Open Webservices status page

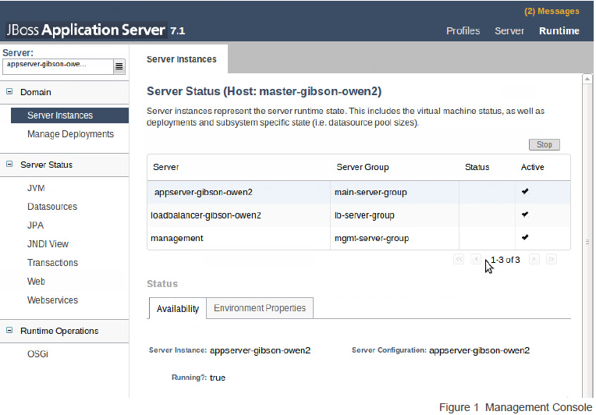tap(52, 300)
